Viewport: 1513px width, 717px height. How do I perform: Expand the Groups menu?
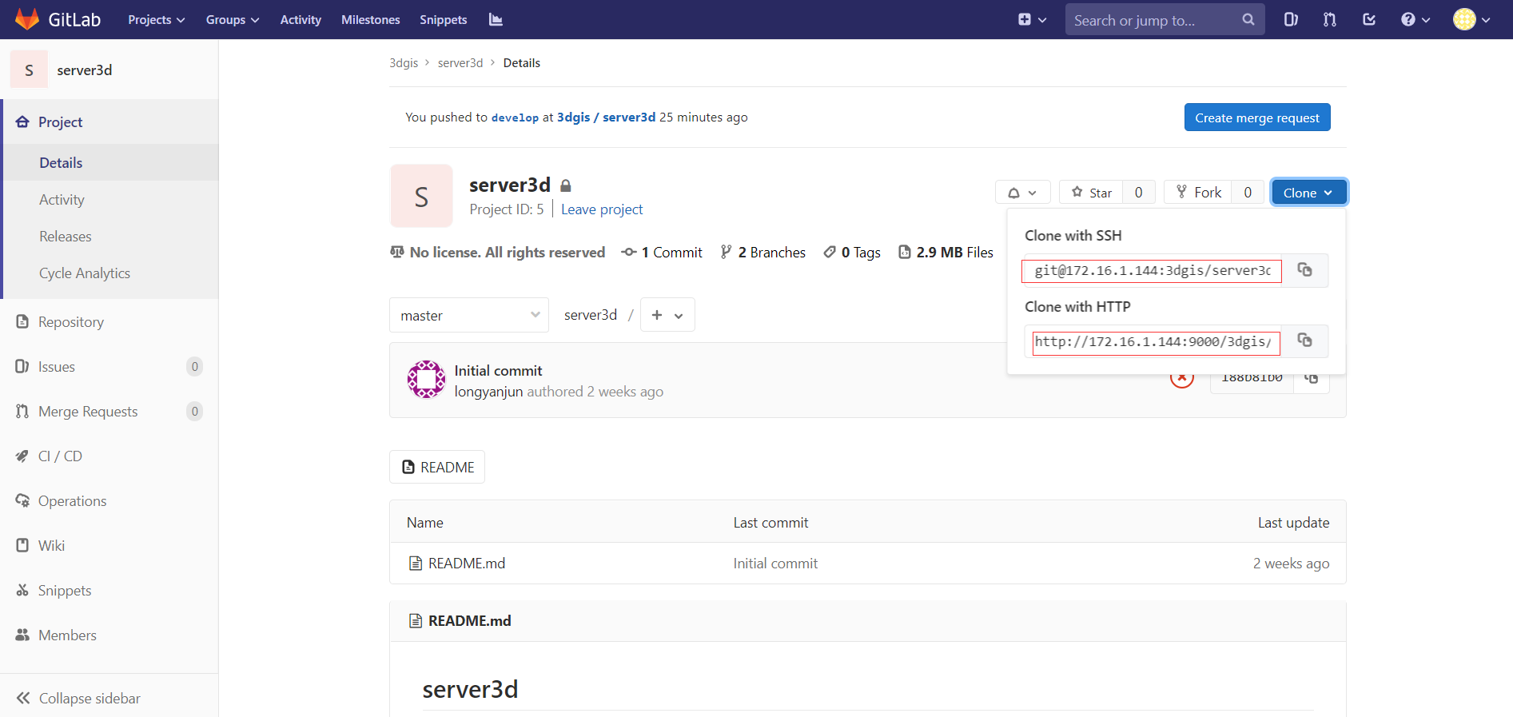(233, 19)
